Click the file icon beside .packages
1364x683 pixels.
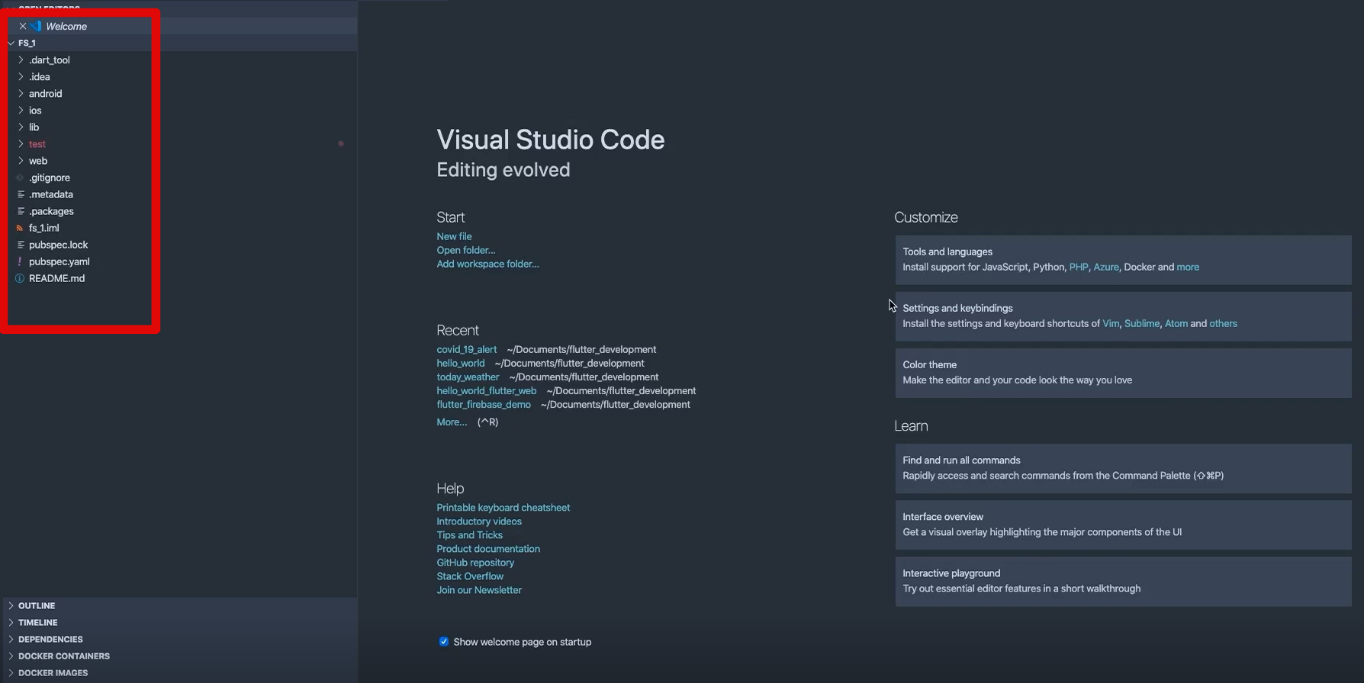tap(21, 211)
